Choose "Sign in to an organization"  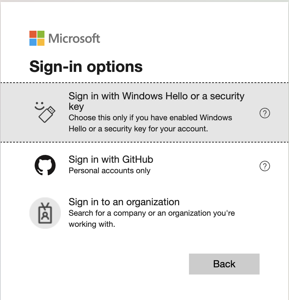coord(124,202)
